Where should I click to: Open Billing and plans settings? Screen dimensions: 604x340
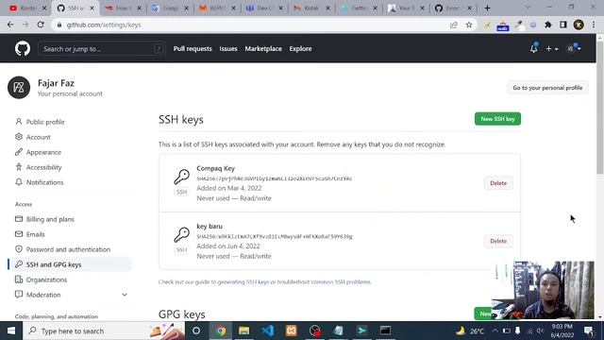click(50, 219)
